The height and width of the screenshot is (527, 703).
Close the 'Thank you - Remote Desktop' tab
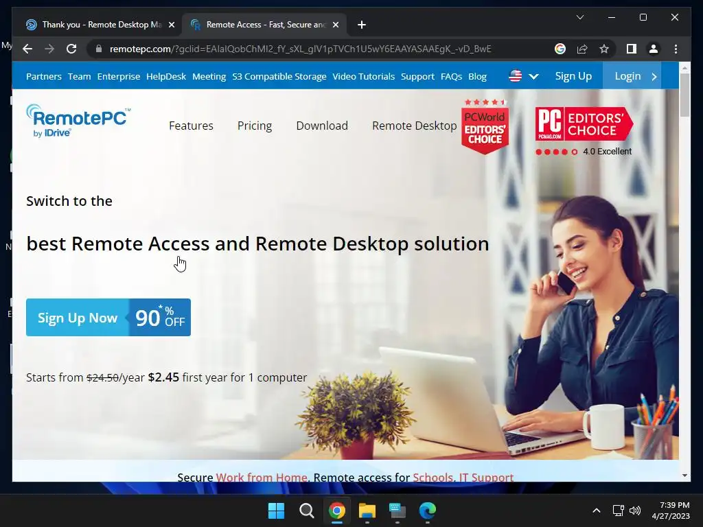click(171, 25)
